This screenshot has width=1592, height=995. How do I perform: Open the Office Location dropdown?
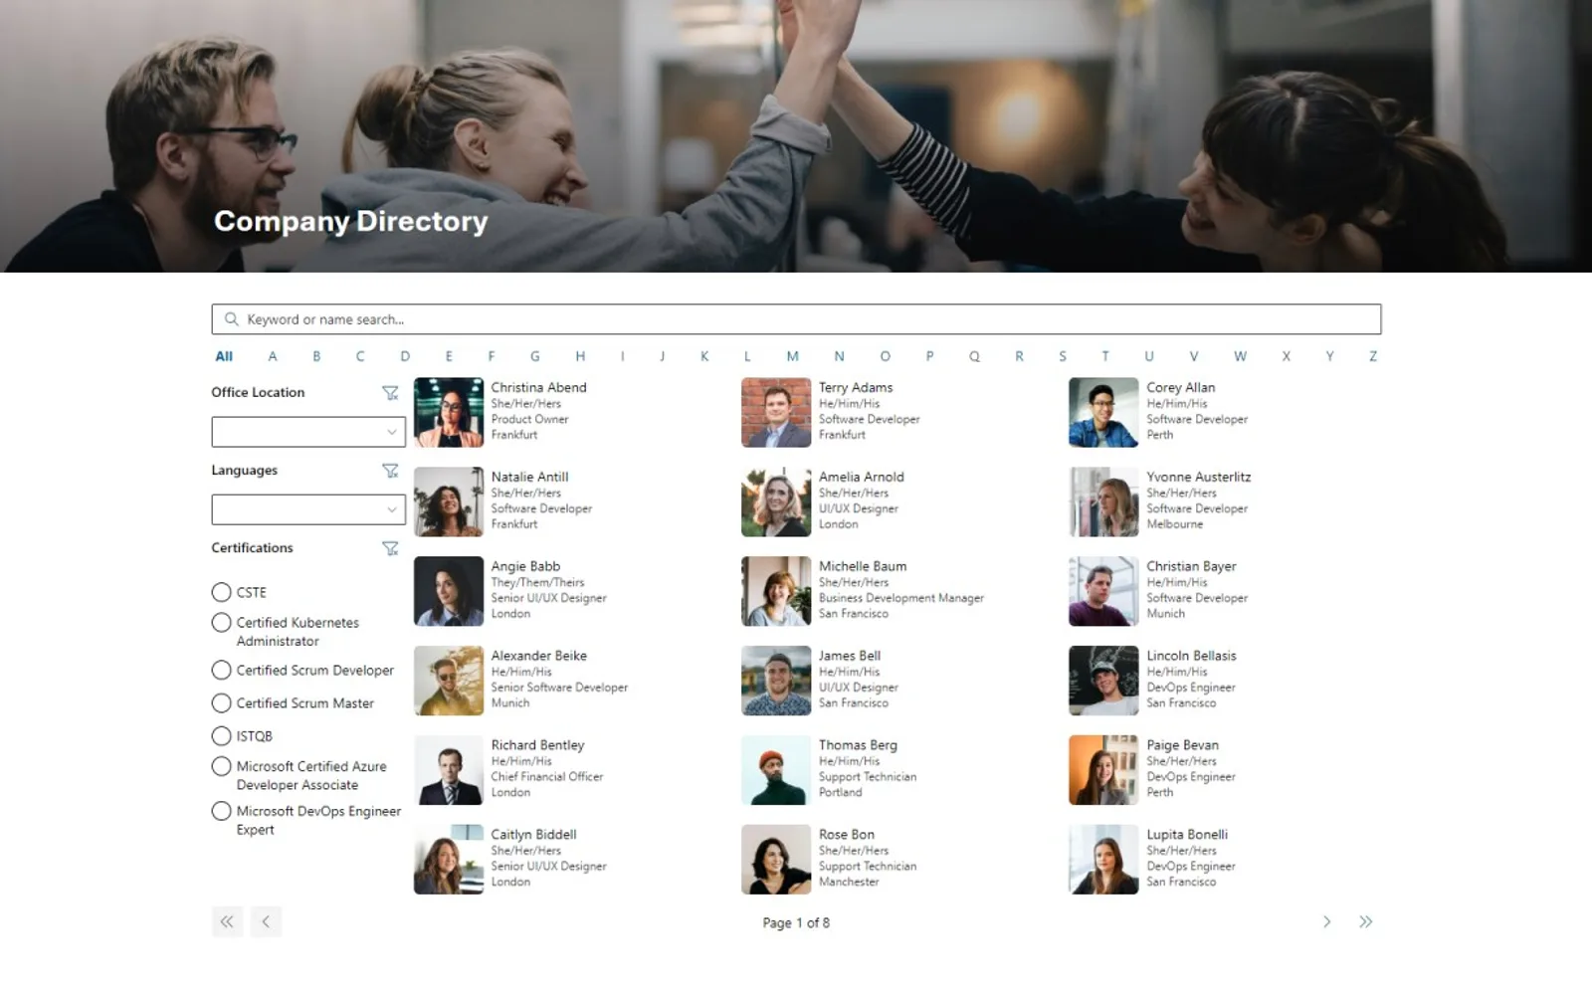(x=308, y=432)
